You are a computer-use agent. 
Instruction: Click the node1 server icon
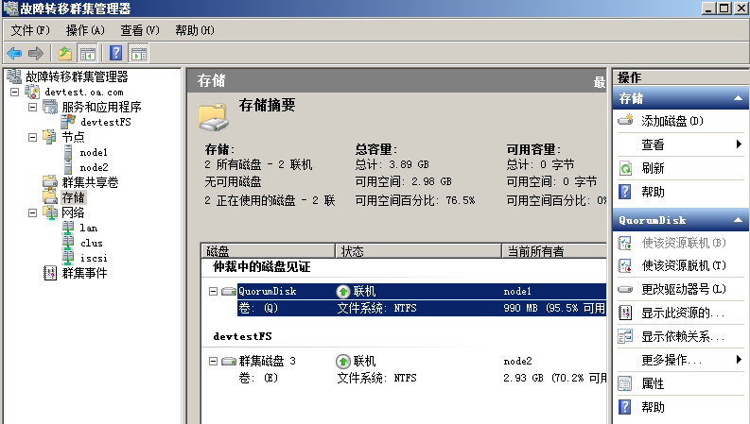pyautogui.click(x=68, y=152)
